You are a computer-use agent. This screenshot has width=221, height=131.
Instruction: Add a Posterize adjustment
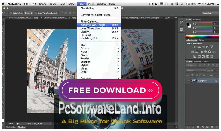tap(199, 57)
